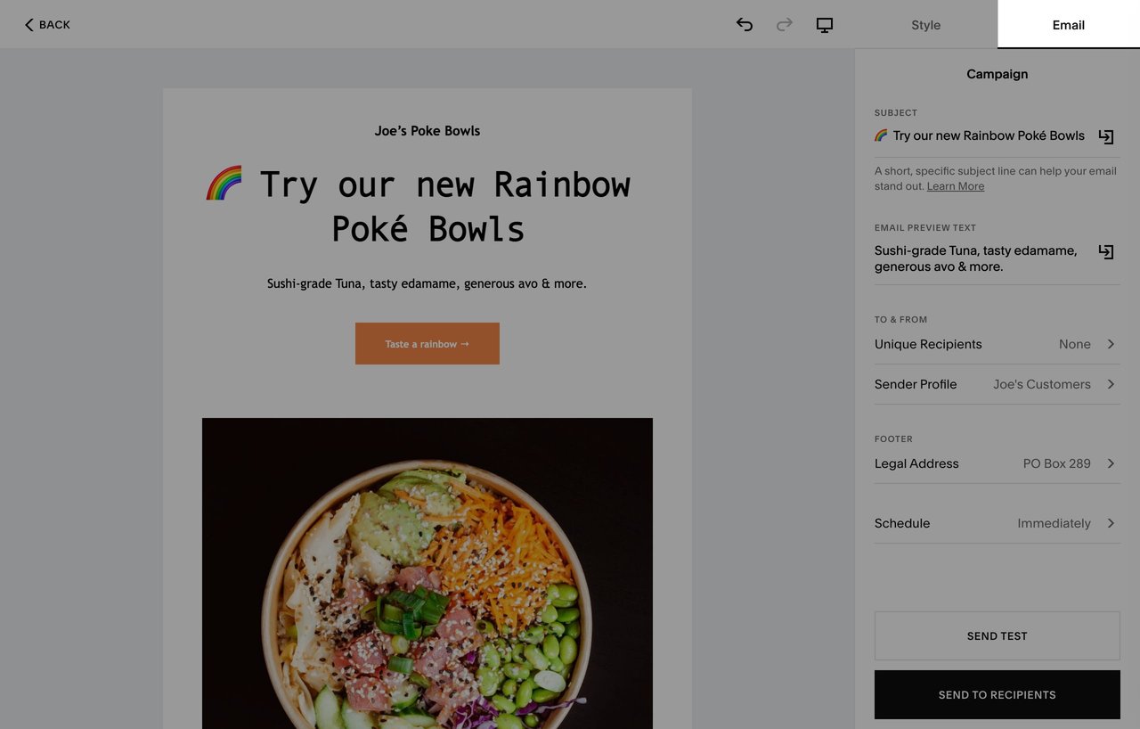Viewport: 1140px width, 729px height.
Task: Expand the Unique Recipients settings
Action: 997,344
